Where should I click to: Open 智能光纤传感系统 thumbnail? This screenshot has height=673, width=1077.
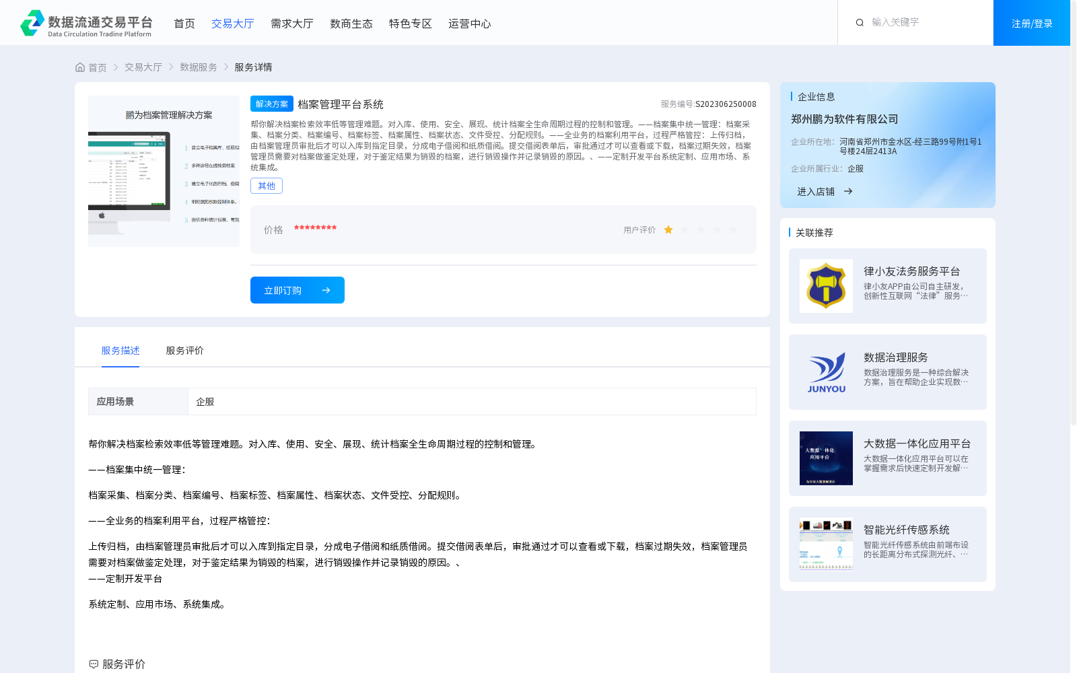(826, 544)
